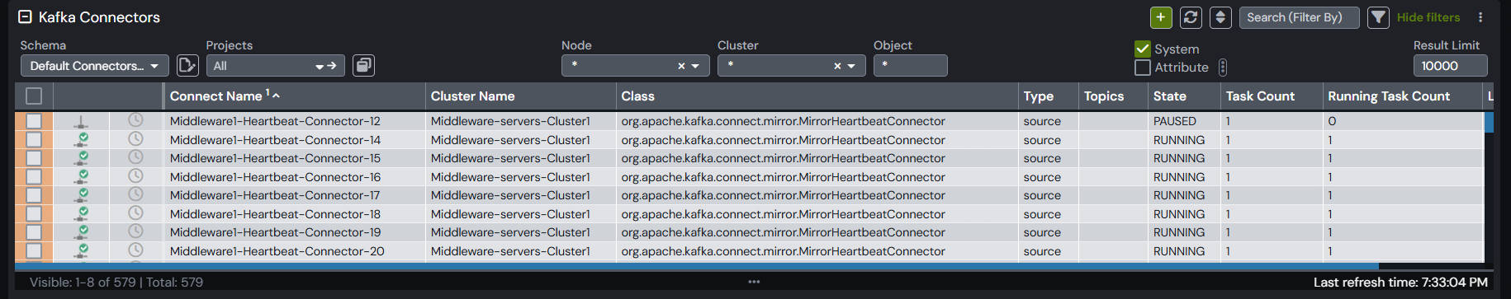1511x299 pixels.
Task: Clear the Cluster filter with its x
Action: [837, 66]
